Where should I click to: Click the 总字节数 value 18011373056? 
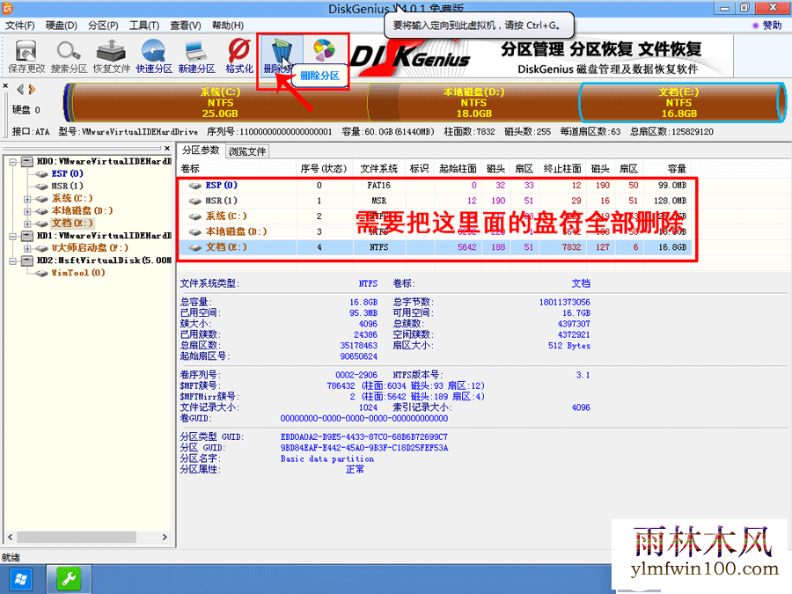click(565, 302)
